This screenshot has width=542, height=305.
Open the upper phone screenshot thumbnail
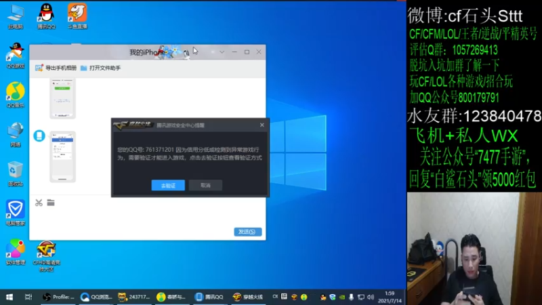(62, 98)
